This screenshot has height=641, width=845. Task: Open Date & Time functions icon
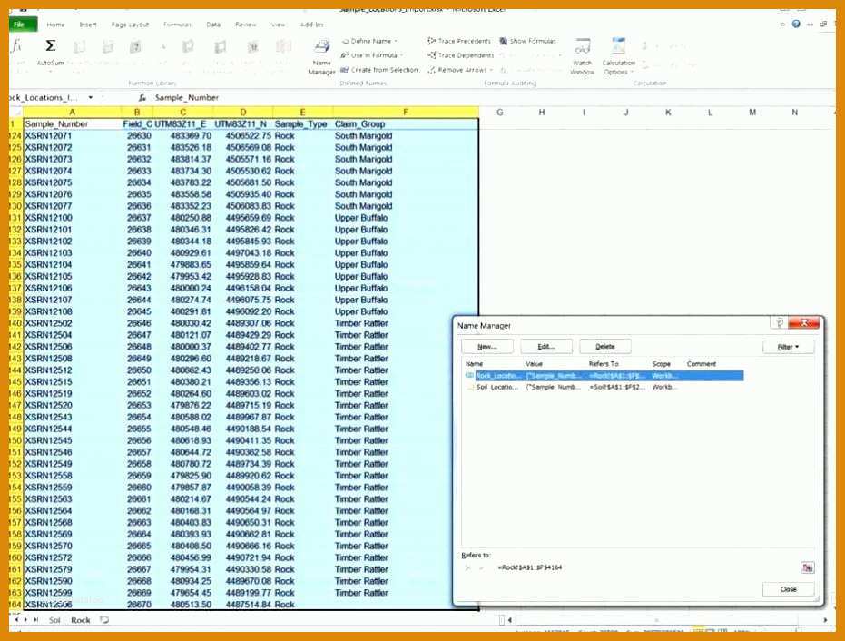[x=188, y=47]
